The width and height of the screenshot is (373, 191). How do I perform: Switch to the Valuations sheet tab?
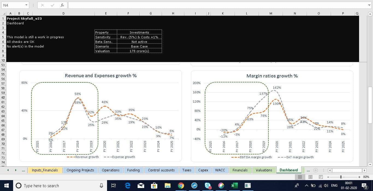point(264,170)
